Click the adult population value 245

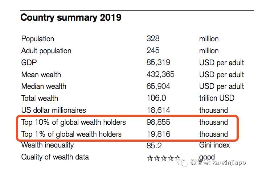pyautogui.click(x=153, y=50)
